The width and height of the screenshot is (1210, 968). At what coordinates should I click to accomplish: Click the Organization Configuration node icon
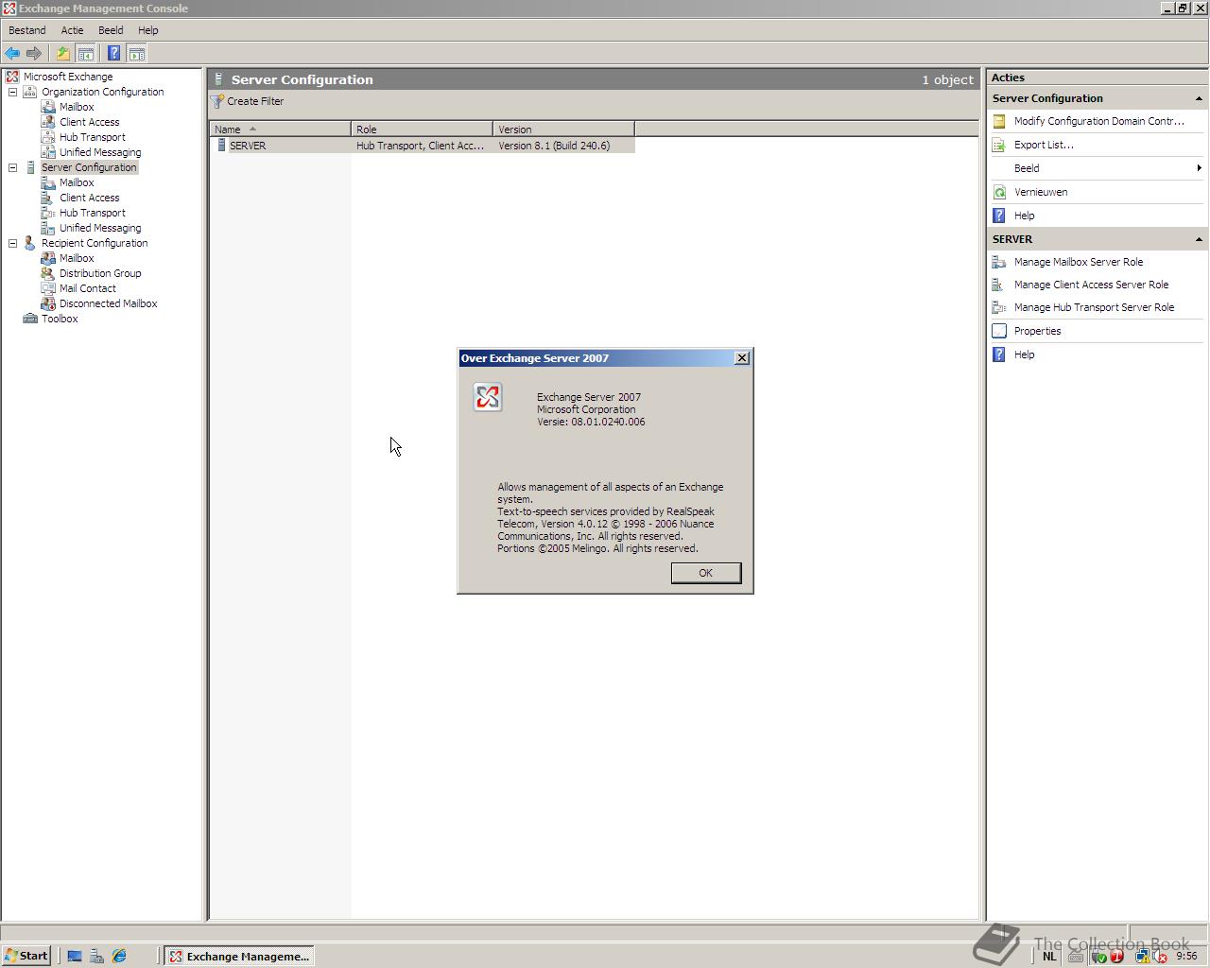click(30, 92)
